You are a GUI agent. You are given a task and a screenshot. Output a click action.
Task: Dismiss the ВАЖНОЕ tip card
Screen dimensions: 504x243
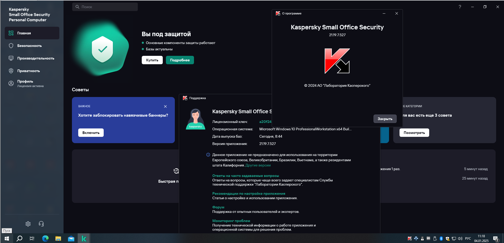pyautogui.click(x=165, y=106)
